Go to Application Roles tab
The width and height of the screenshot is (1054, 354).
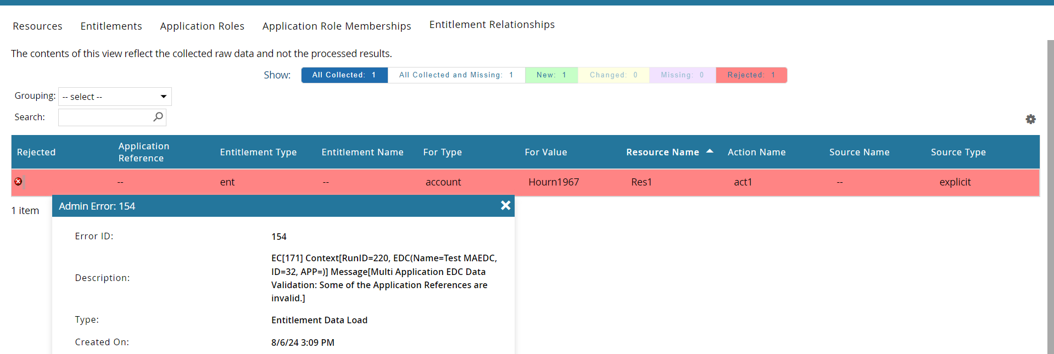202,26
